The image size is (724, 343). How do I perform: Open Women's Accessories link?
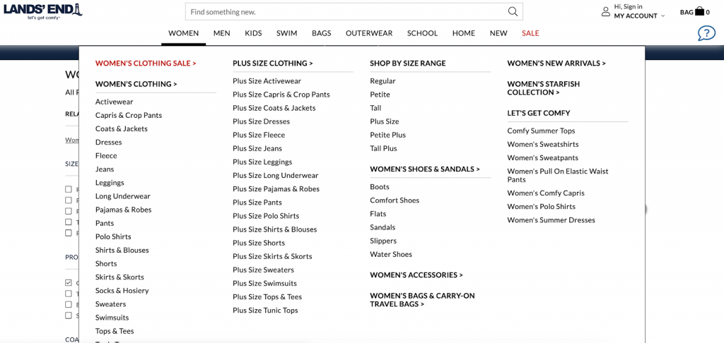416,275
